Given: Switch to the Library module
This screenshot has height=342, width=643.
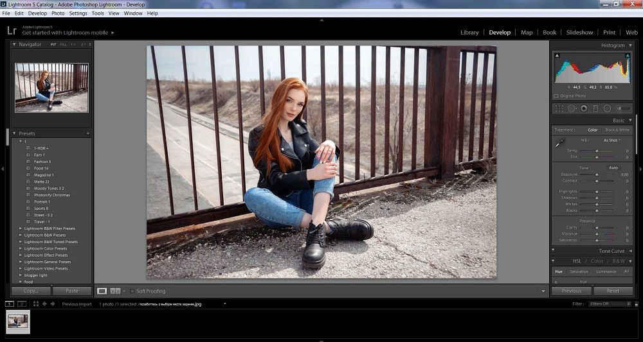Looking at the screenshot, I should pyautogui.click(x=469, y=32).
